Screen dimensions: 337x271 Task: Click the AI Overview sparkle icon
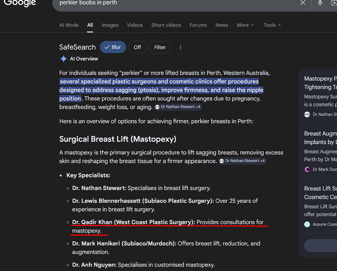[x=63, y=59]
